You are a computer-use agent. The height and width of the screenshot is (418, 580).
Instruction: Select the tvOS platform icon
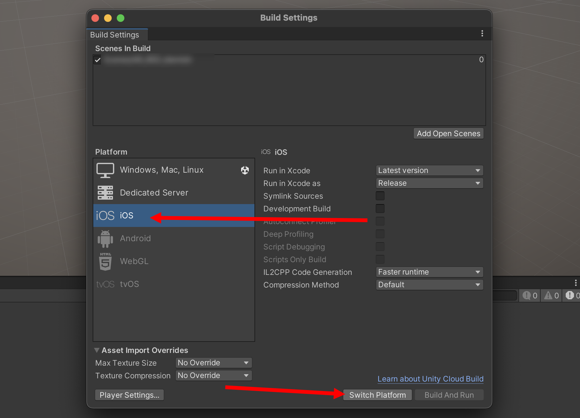coord(105,284)
